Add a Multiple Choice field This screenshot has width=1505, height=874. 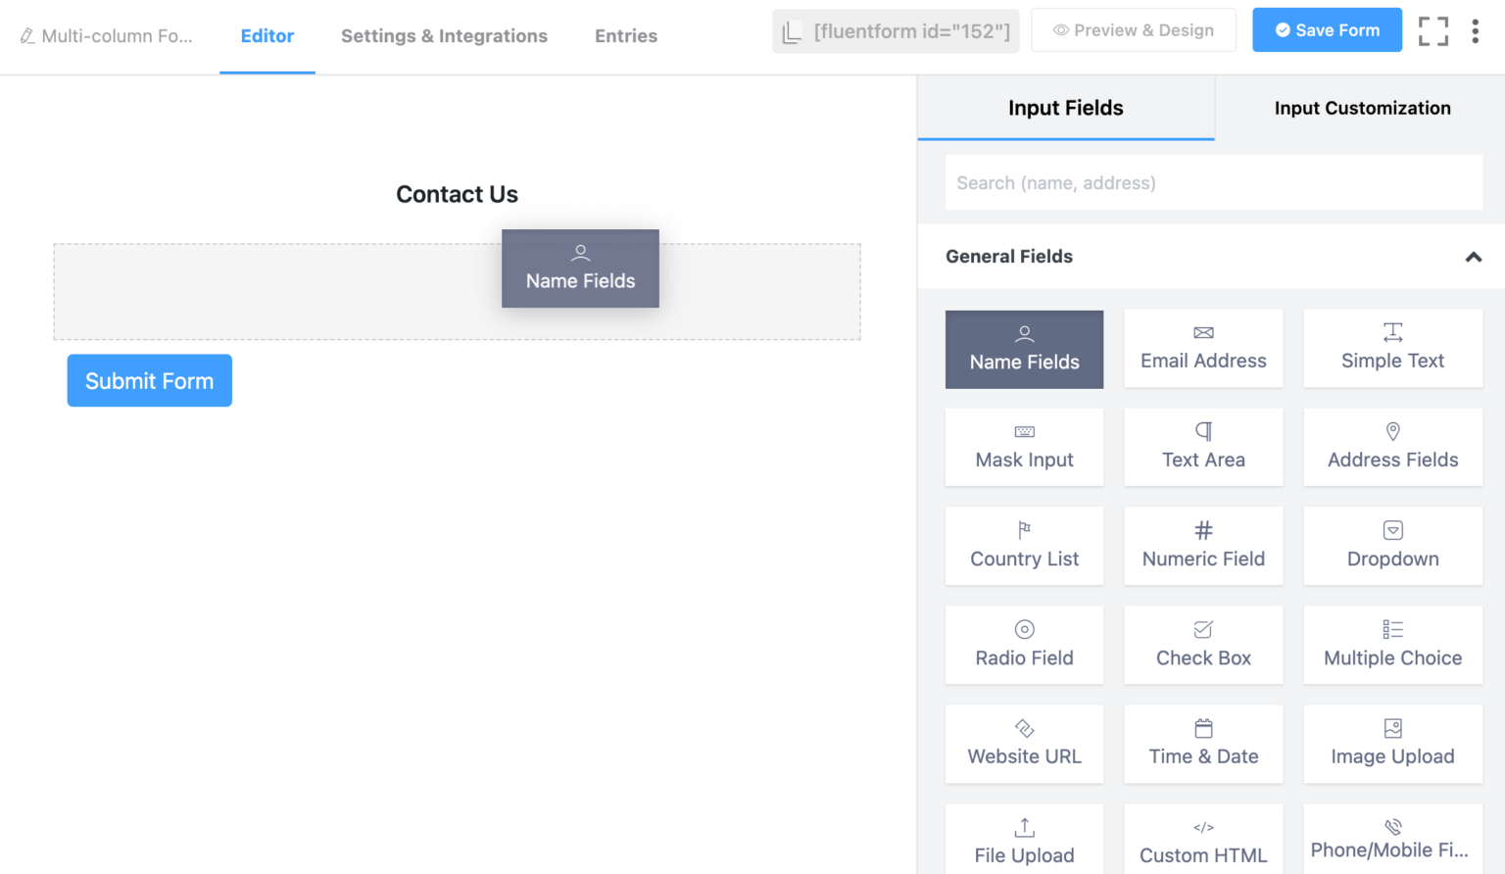pos(1392,645)
